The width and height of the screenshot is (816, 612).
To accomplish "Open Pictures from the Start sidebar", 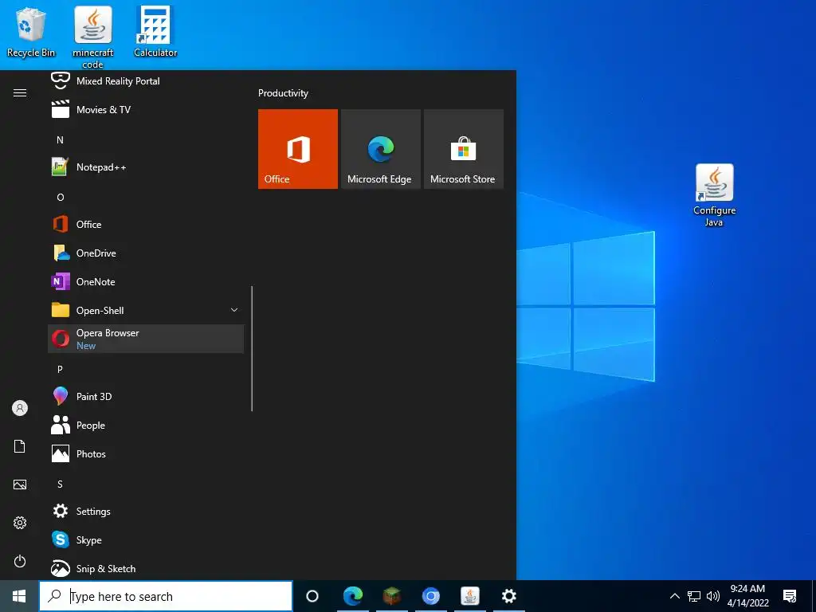I will 20,484.
